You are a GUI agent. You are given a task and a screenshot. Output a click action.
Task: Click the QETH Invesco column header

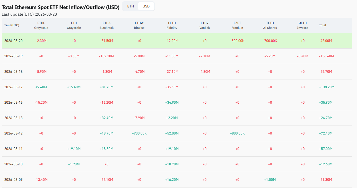pyautogui.click(x=303, y=25)
